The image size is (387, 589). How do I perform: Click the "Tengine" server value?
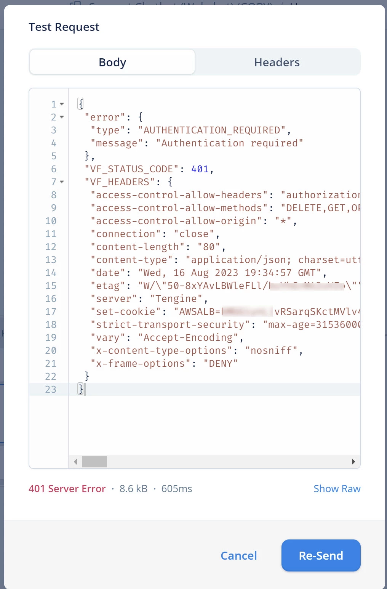pyautogui.click(x=176, y=299)
